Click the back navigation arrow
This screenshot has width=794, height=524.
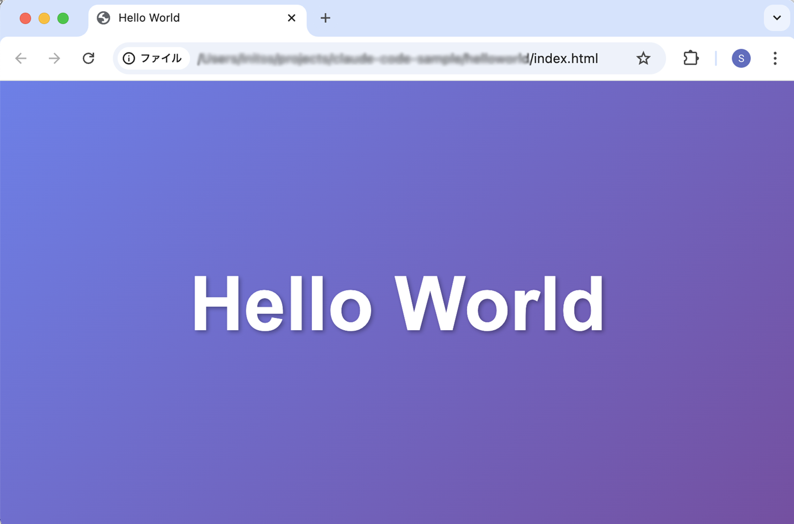click(x=20, y=58)
